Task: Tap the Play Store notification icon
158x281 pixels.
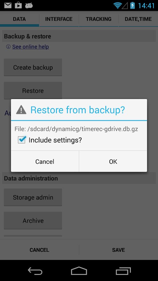Action: click(x=18, y=5)
